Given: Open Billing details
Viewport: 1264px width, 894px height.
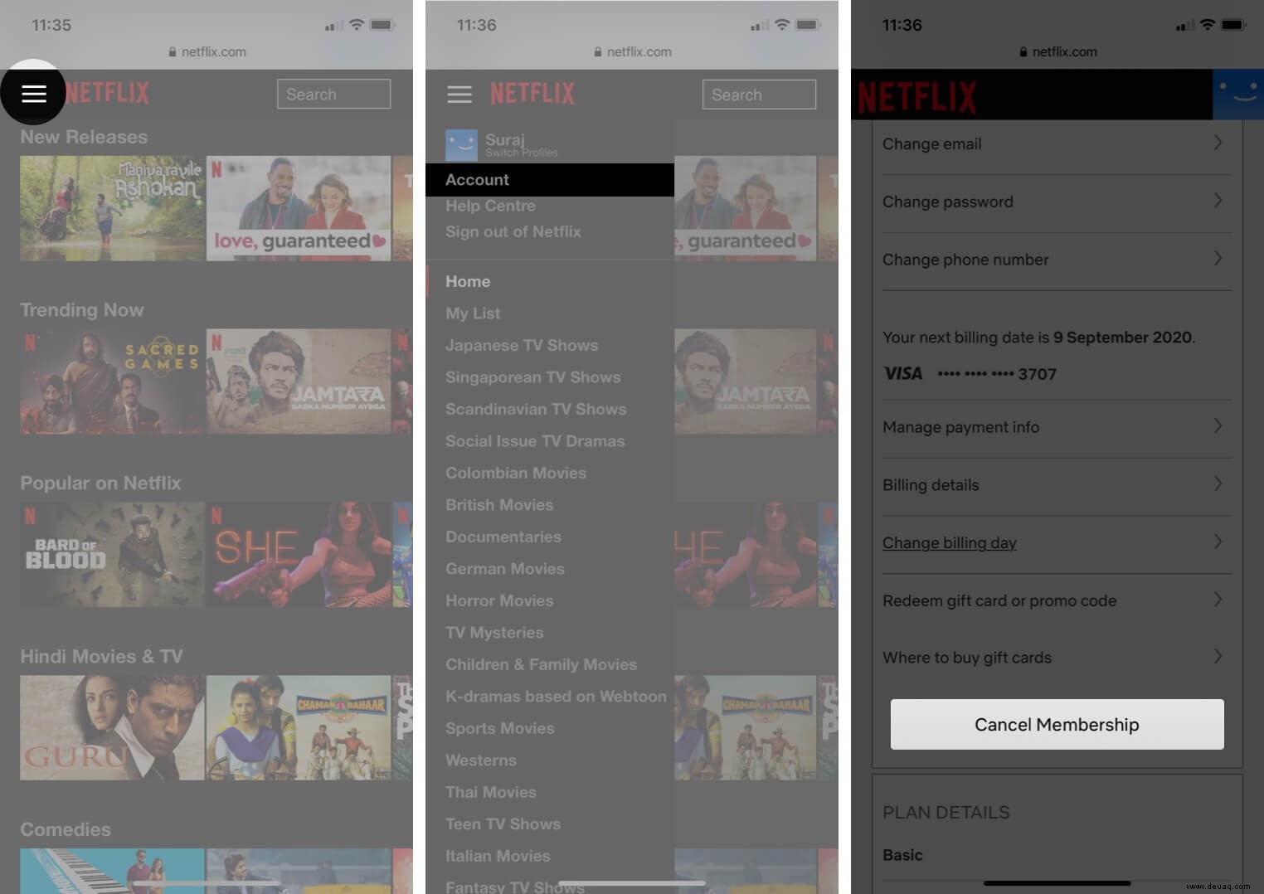Looking at the screenshot, I should pos(931,485).
